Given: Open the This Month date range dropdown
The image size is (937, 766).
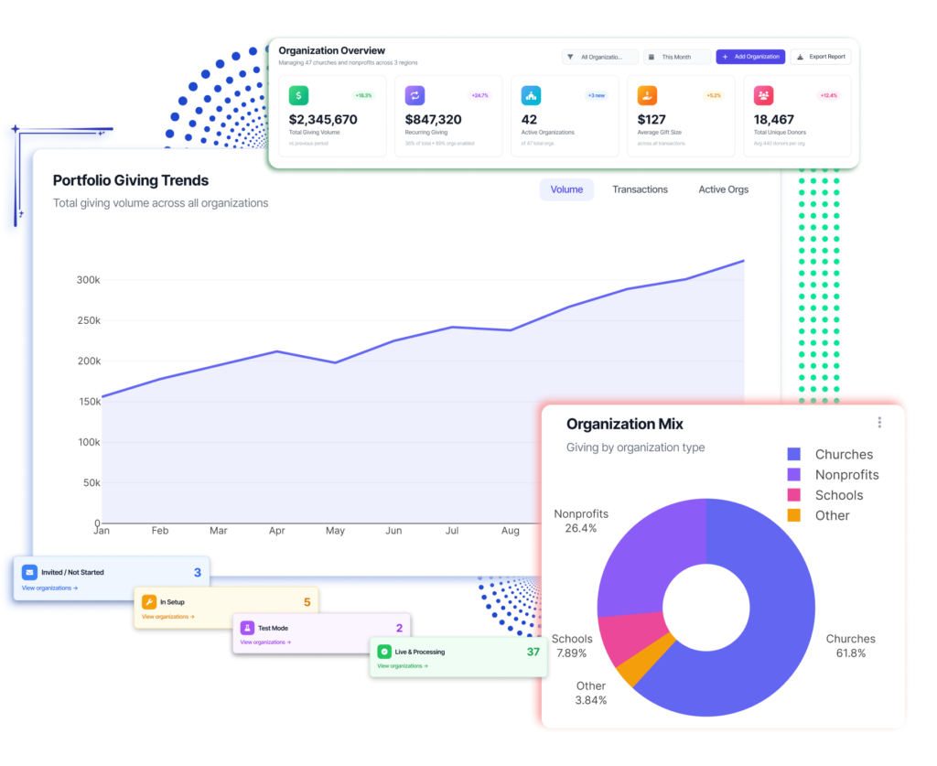Looking at the screenshot, I should (676, 57).
